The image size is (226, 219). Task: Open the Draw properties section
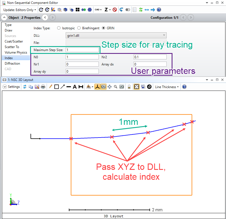8,30
